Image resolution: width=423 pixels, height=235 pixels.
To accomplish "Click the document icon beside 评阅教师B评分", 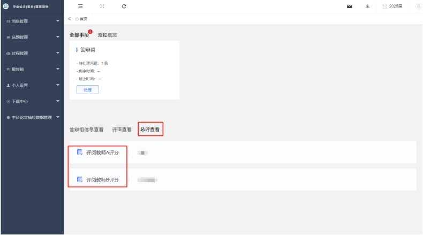I will (80, 179).
